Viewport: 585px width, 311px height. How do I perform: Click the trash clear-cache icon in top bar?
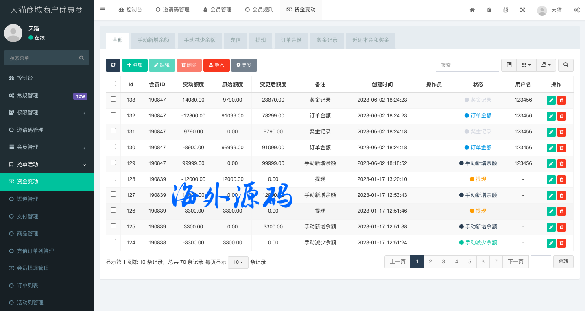[x=489, y=10]
